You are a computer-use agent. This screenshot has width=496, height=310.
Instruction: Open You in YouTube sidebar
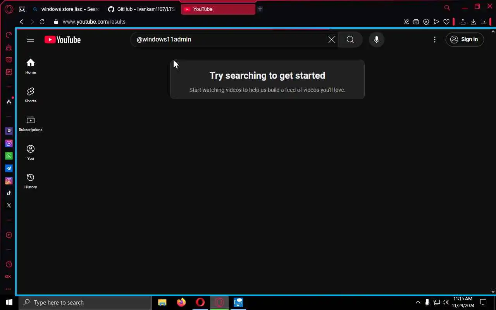tap(31, 153)
